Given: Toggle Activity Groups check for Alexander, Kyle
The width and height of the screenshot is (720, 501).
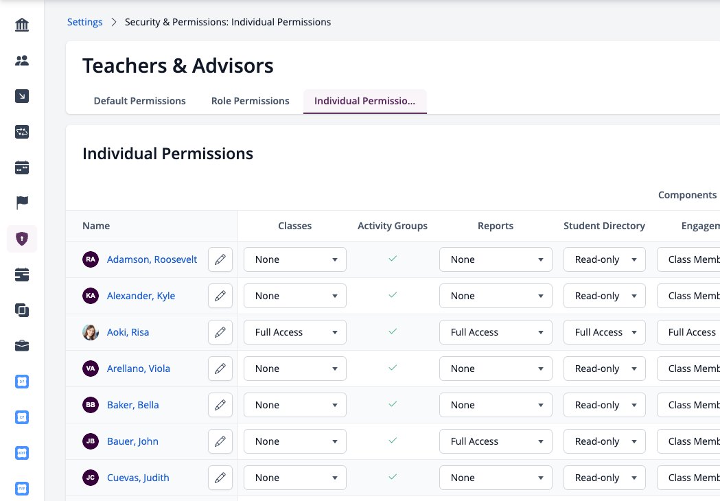Looking at the screenshot, I should tap(393, 295).
